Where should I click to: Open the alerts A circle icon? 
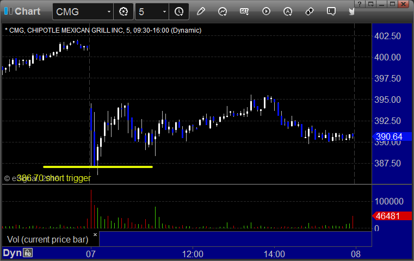(x=288, y=11)
